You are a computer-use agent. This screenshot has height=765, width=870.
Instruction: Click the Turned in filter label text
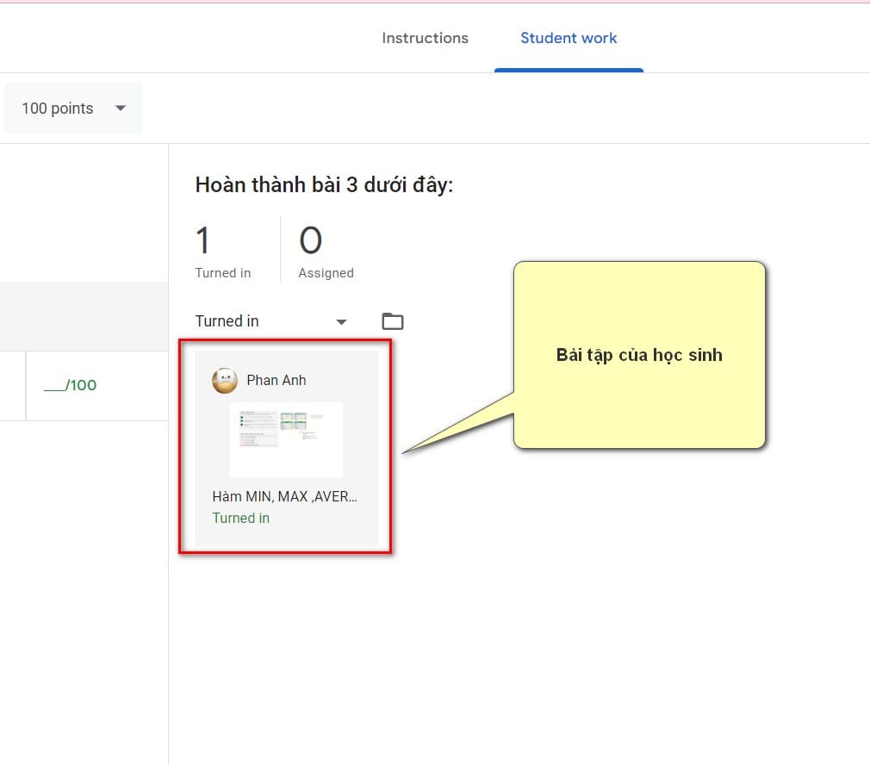pyautogui.click(x=227, y=321)
